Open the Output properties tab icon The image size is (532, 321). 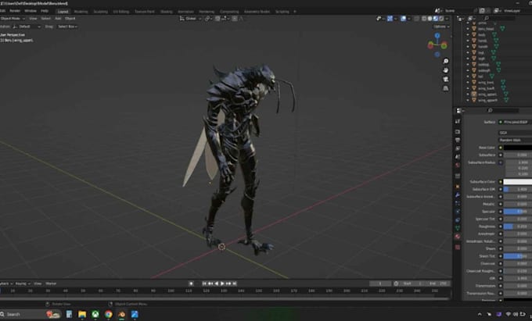click(x=458, y=140)
